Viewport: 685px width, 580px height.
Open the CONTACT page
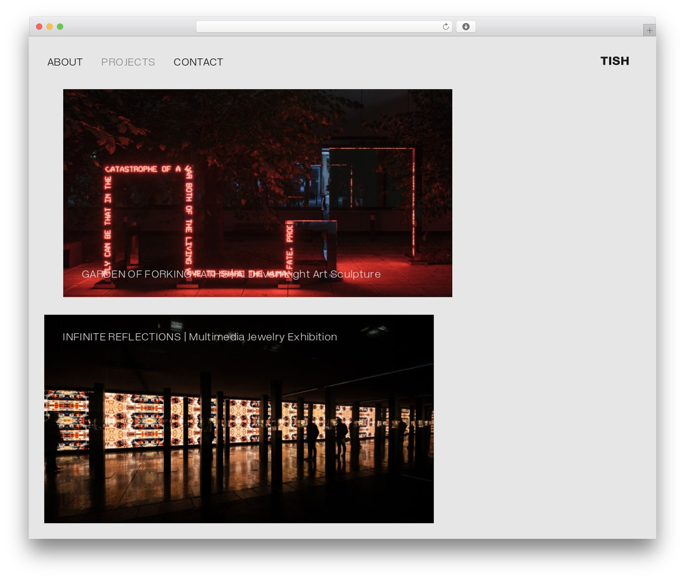point(198,62)
